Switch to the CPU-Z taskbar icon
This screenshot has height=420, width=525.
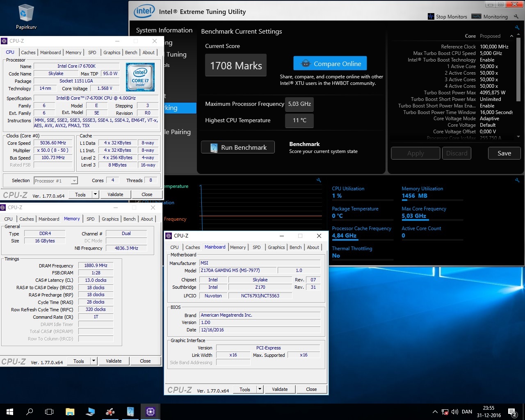[x=150, y=411]
